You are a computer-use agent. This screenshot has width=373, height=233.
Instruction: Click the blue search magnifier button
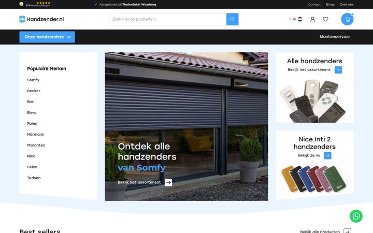232,19
